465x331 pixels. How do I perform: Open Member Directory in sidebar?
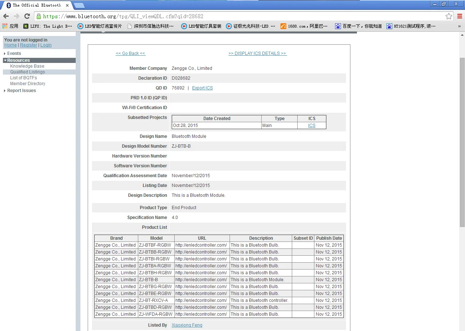28,84
